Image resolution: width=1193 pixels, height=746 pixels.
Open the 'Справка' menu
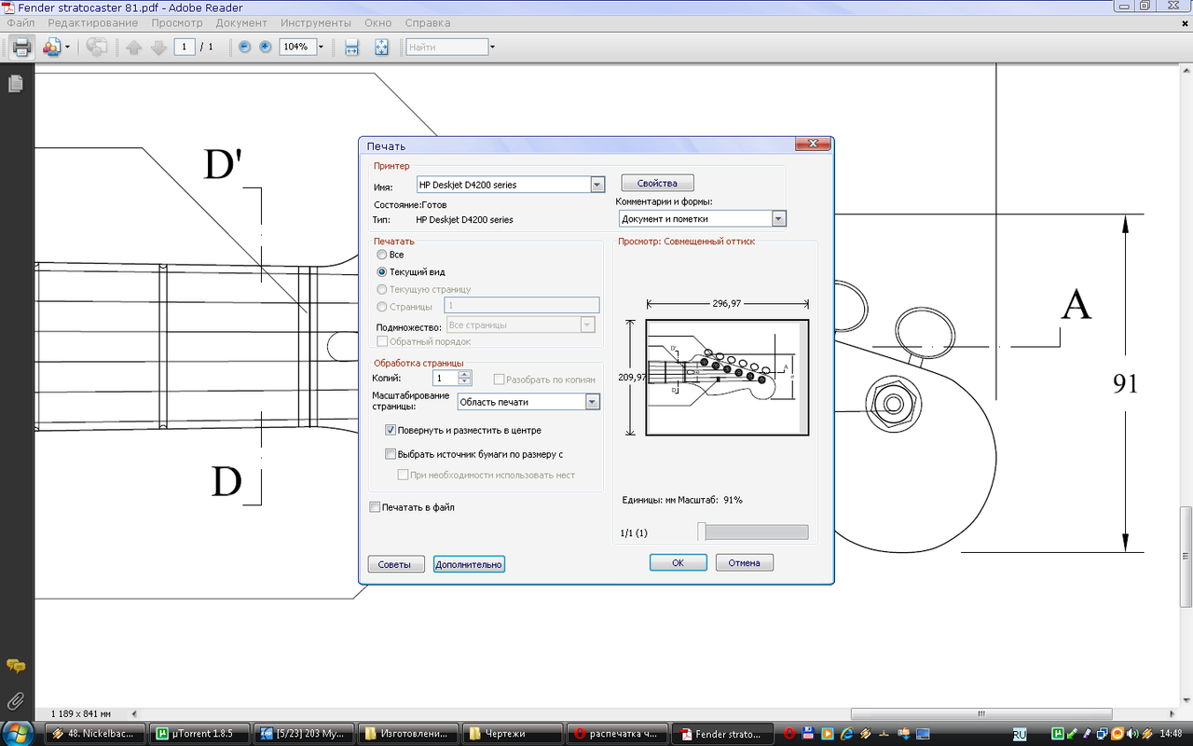(x=428, y=22)
